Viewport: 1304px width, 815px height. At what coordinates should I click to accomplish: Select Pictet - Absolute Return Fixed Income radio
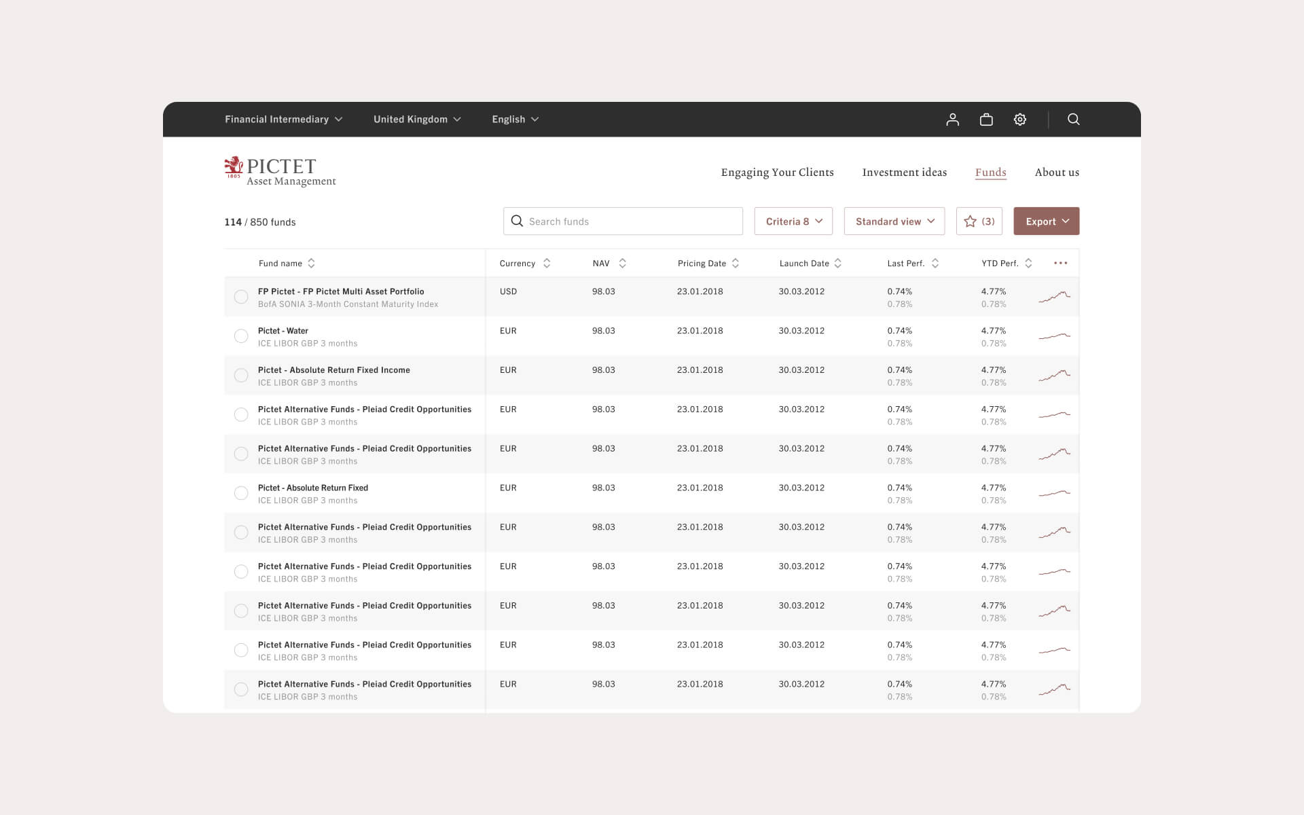(x=241, y=376)
